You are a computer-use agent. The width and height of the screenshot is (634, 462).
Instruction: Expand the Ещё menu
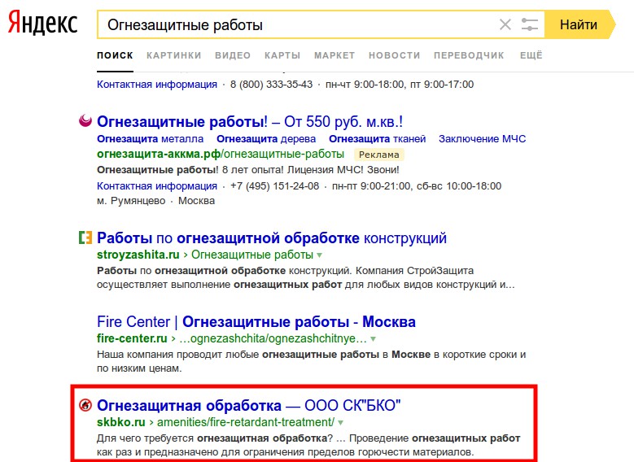[x=531, y=55]
